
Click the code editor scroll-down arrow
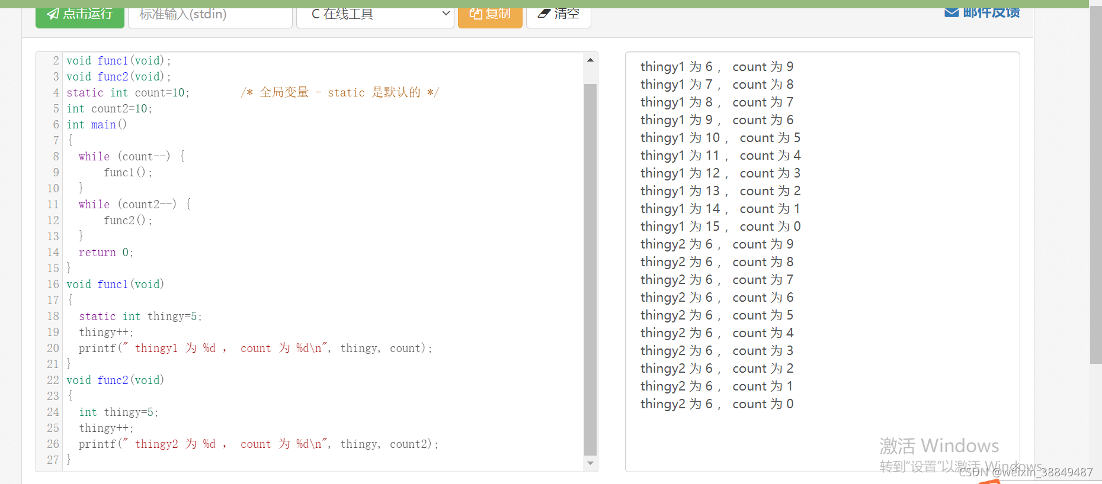[590, 463]
